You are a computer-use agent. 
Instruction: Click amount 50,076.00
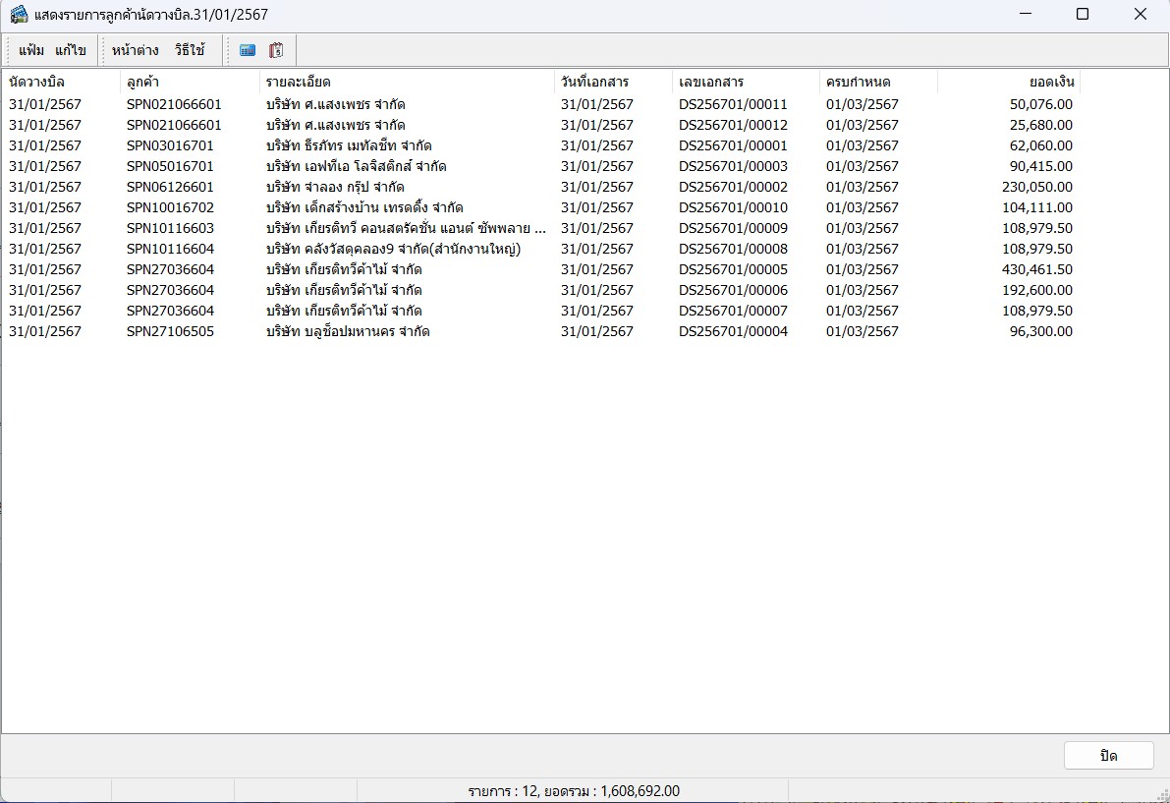pos(1041,104)
